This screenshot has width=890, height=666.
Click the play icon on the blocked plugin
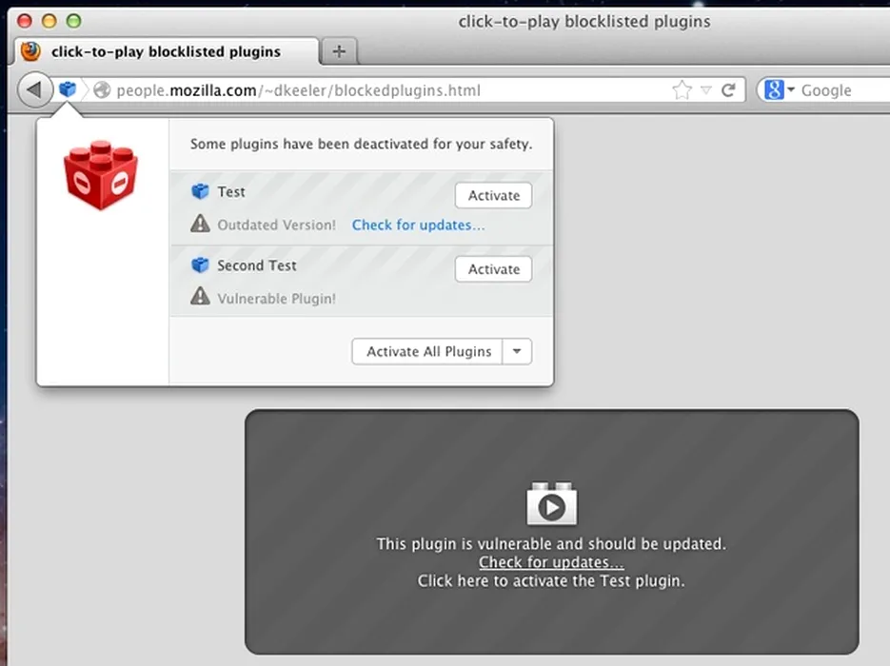point(551,506)
